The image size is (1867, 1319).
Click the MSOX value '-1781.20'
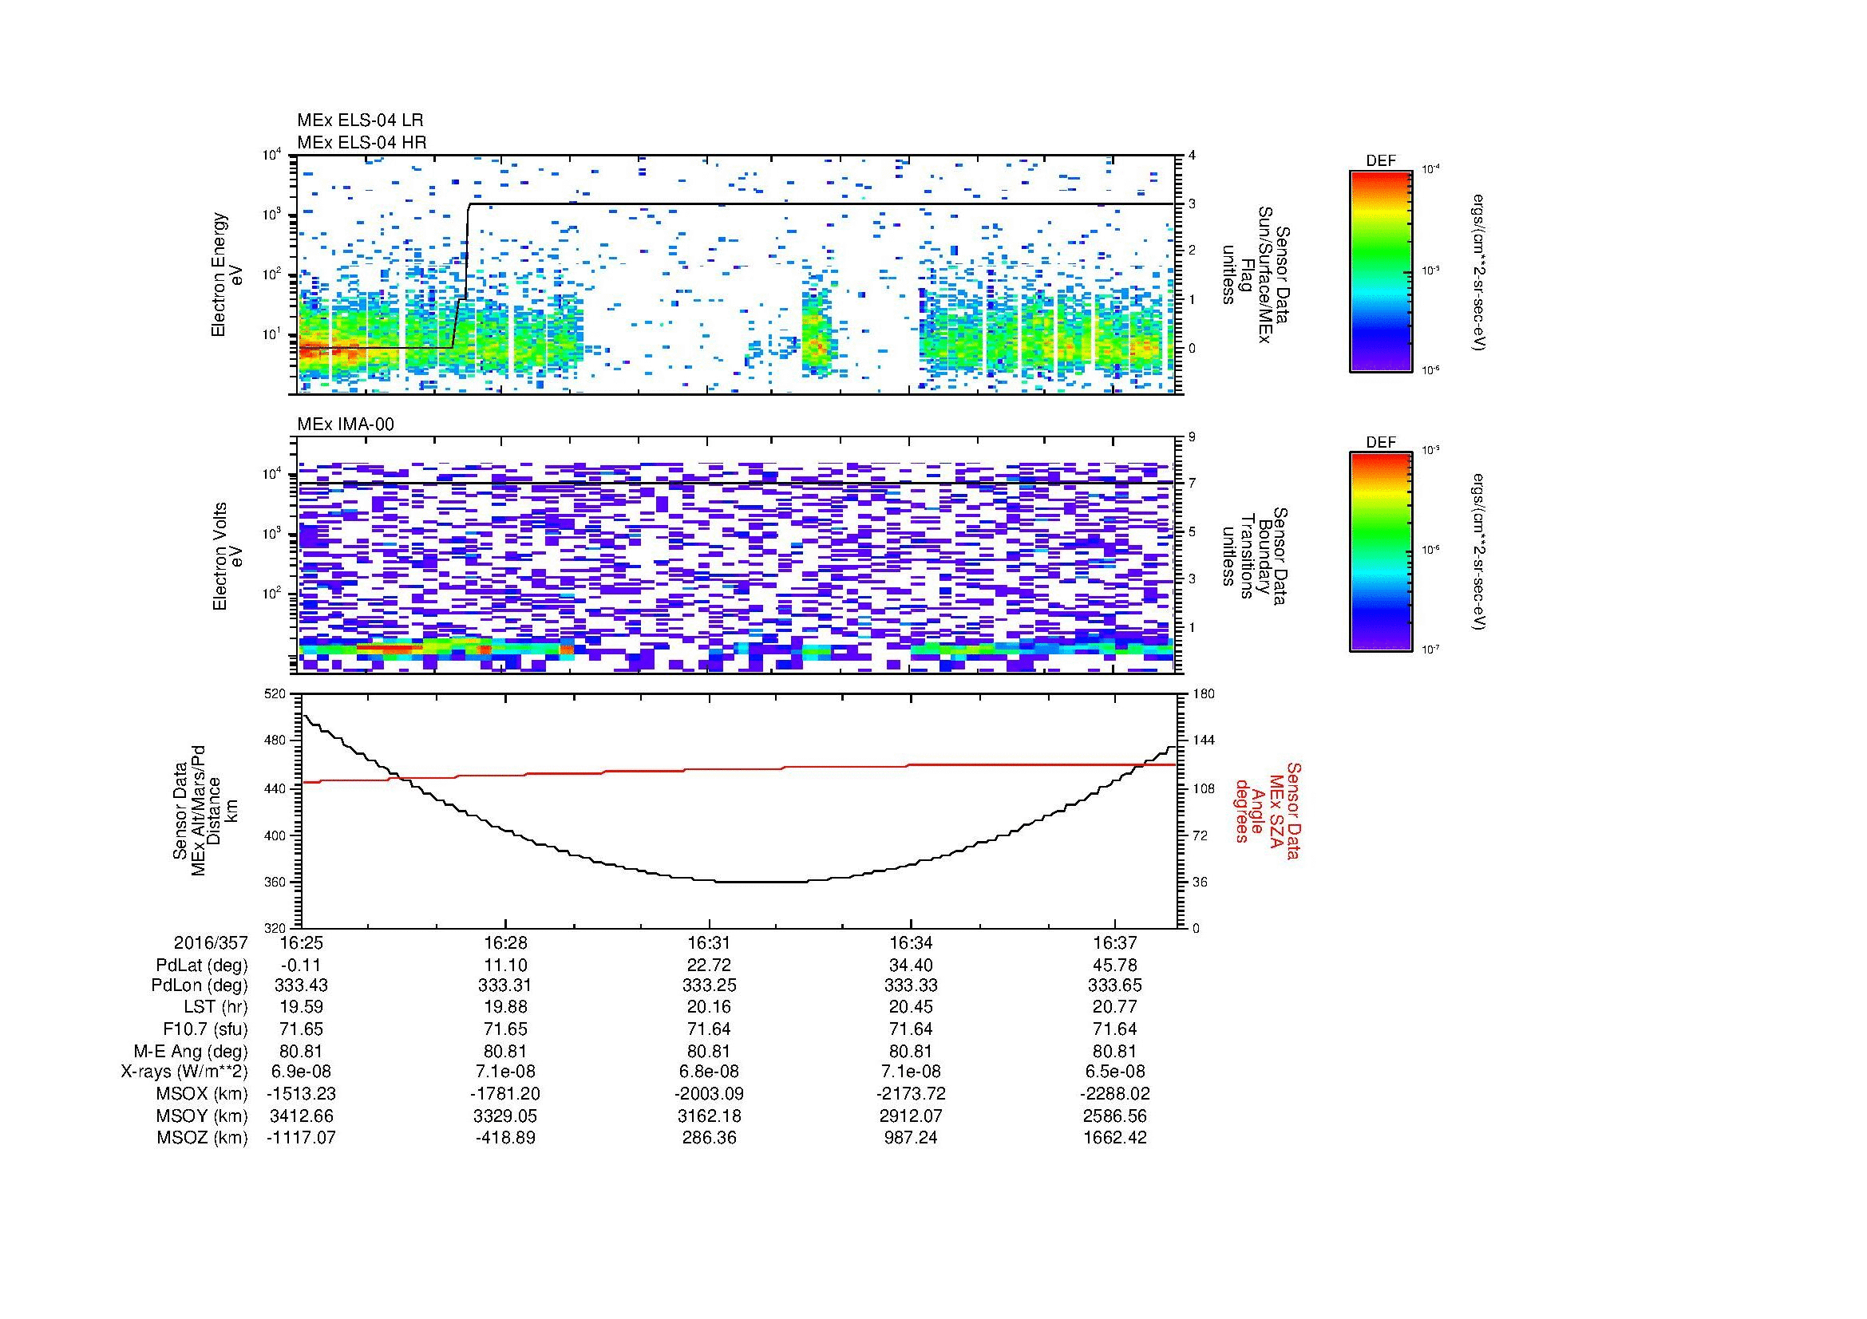click(505, 1094)
